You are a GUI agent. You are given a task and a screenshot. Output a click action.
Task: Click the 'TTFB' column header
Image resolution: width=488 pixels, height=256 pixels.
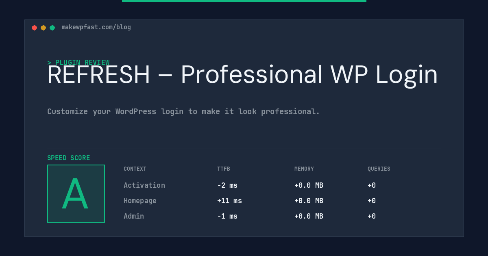pos(224,169)
